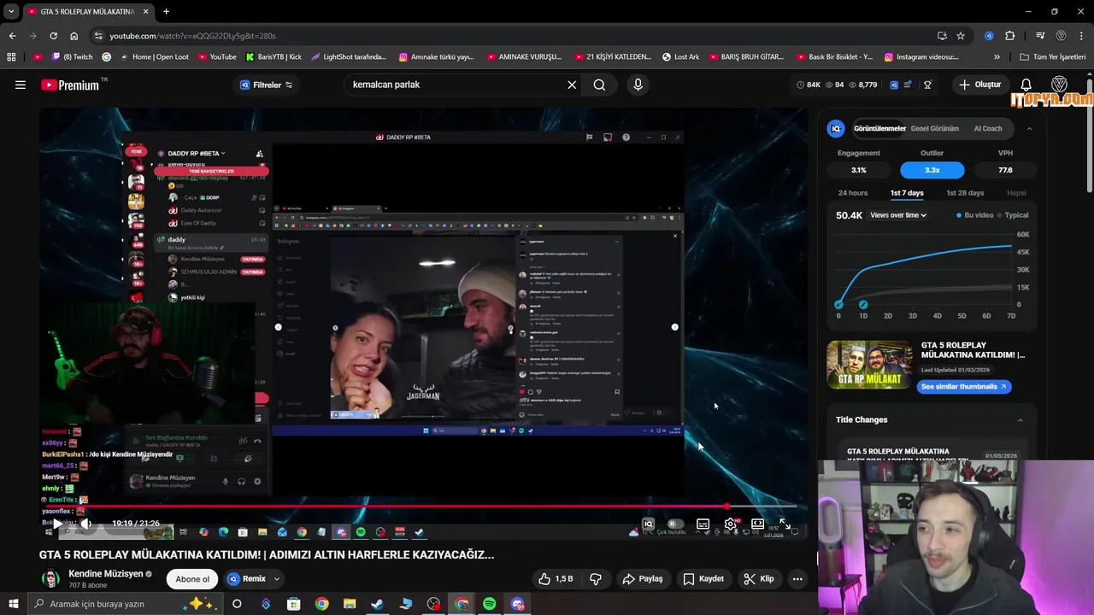The image size is (1094, 615).
Task: Open vidIQ button in player controls
Action: pos(648,524)
